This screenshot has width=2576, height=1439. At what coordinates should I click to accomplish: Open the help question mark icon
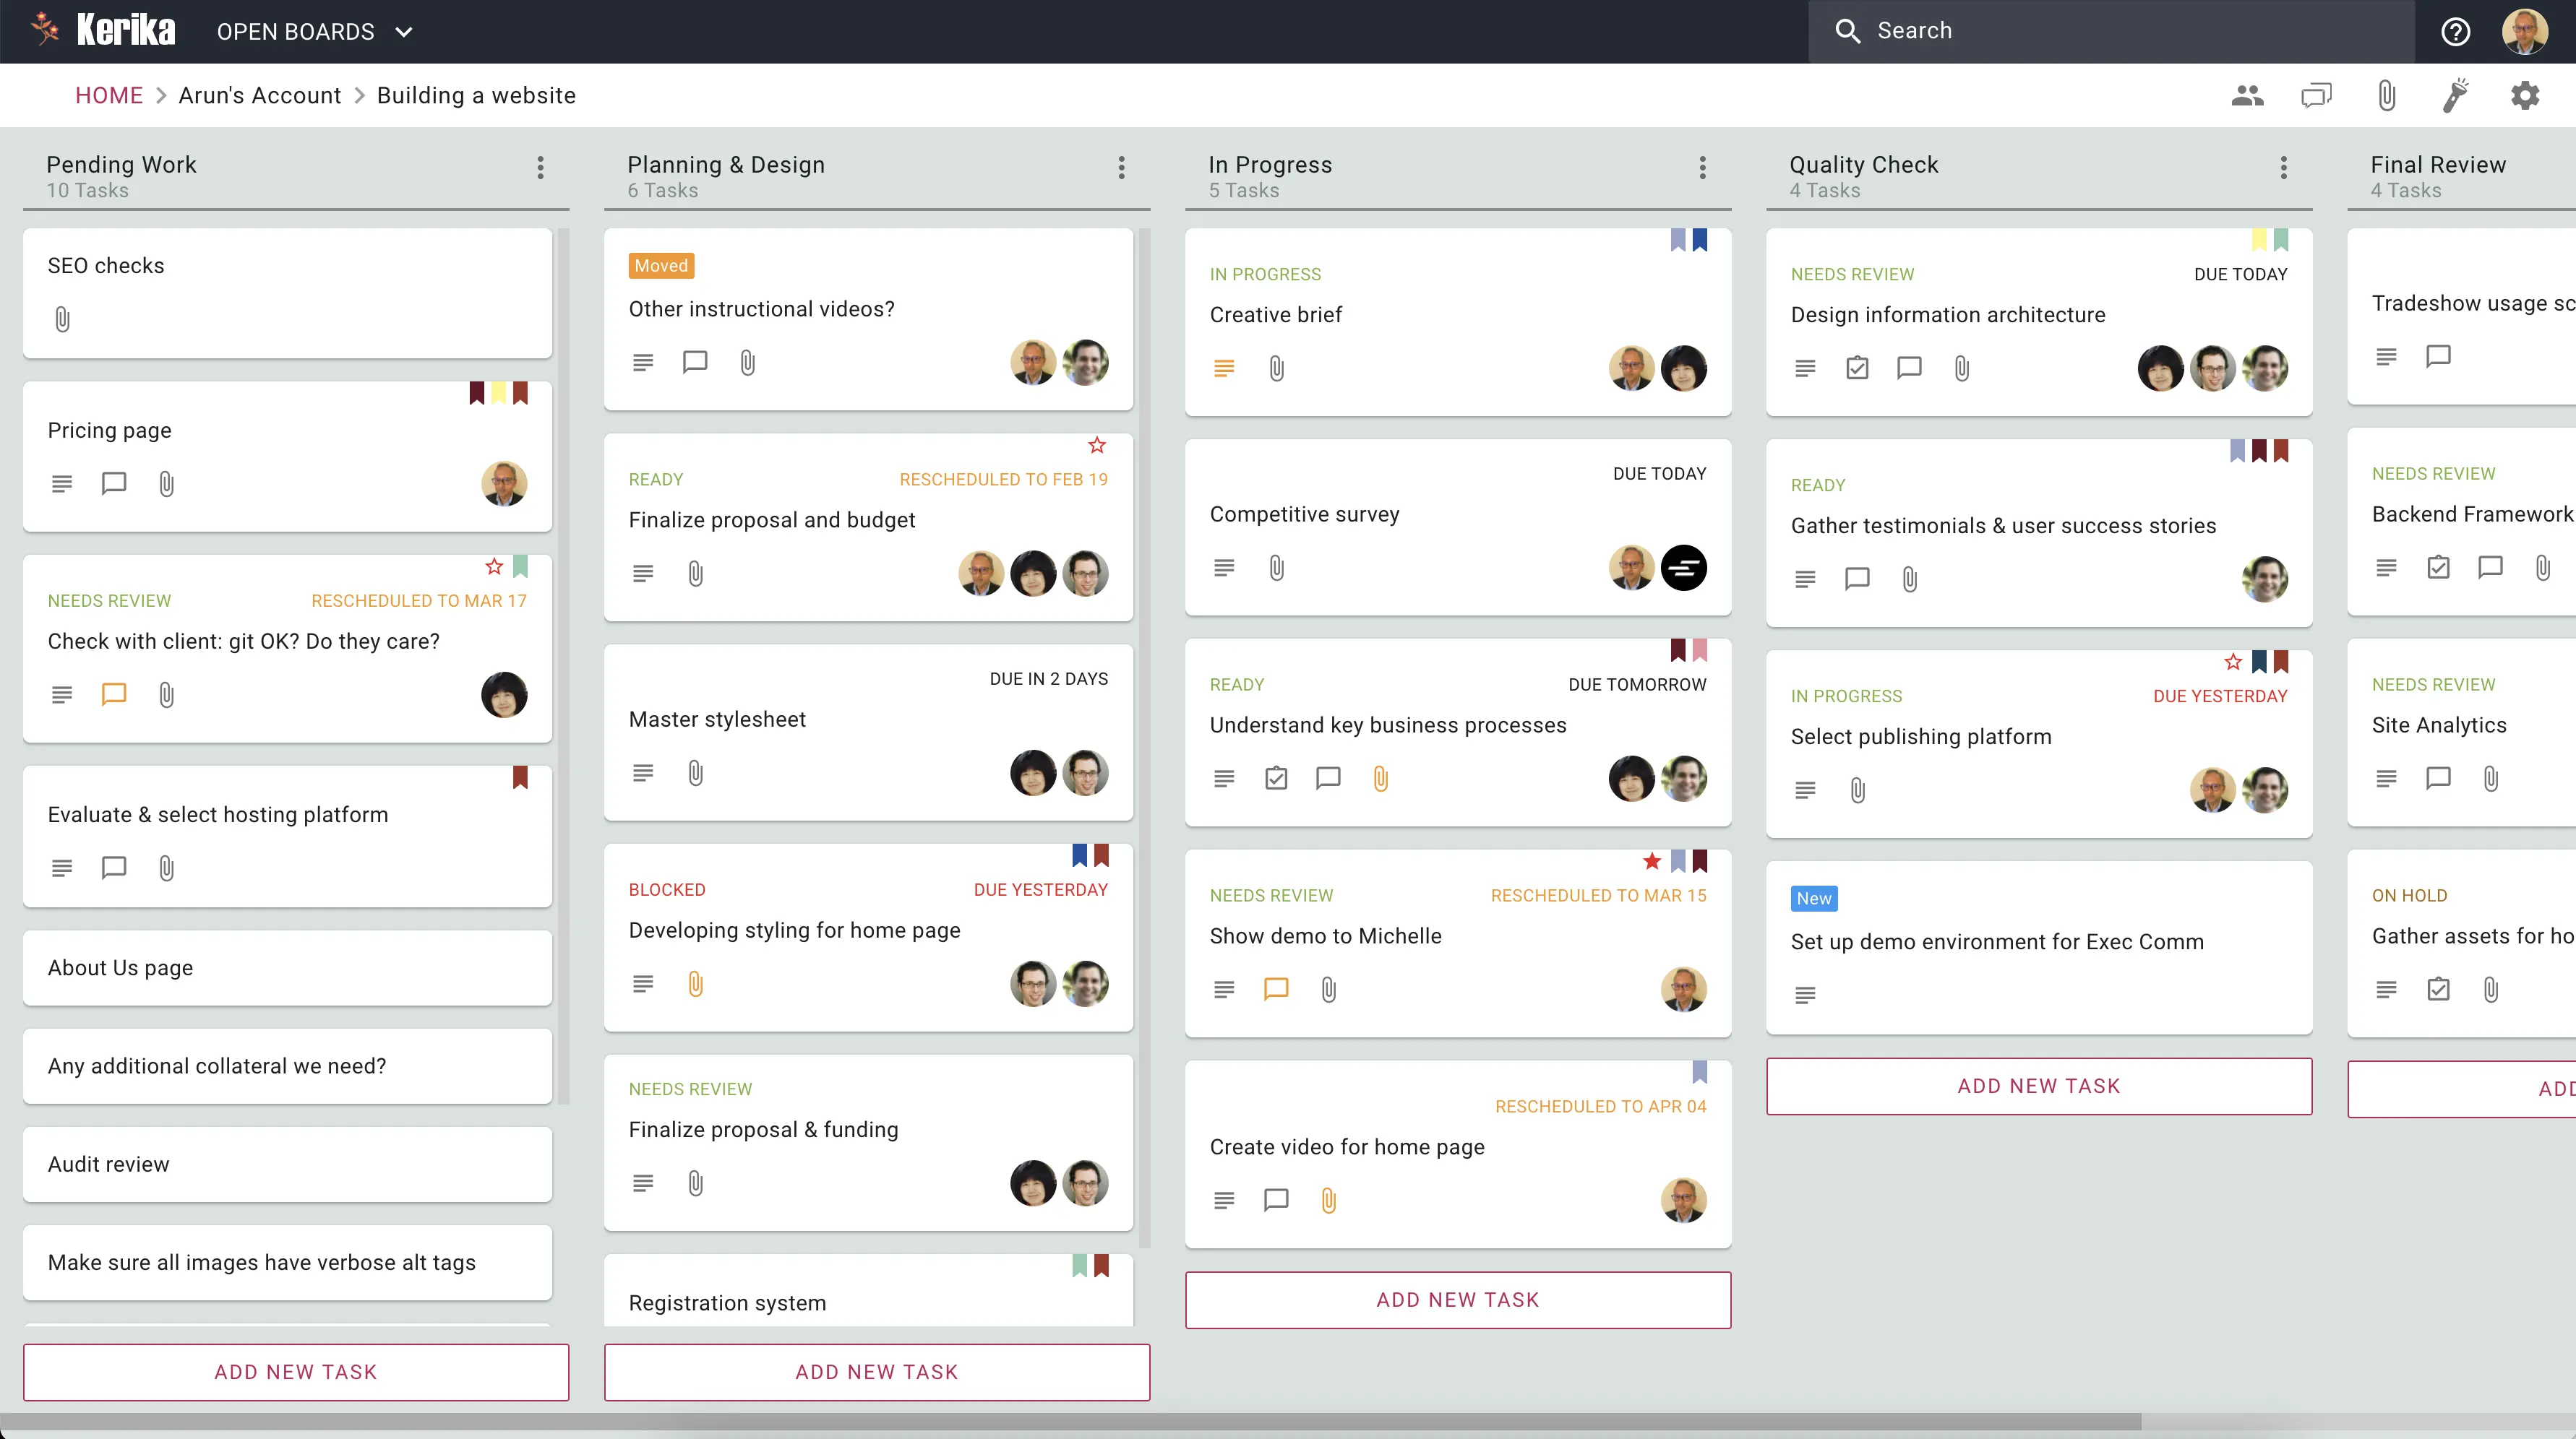(2455, 32)
